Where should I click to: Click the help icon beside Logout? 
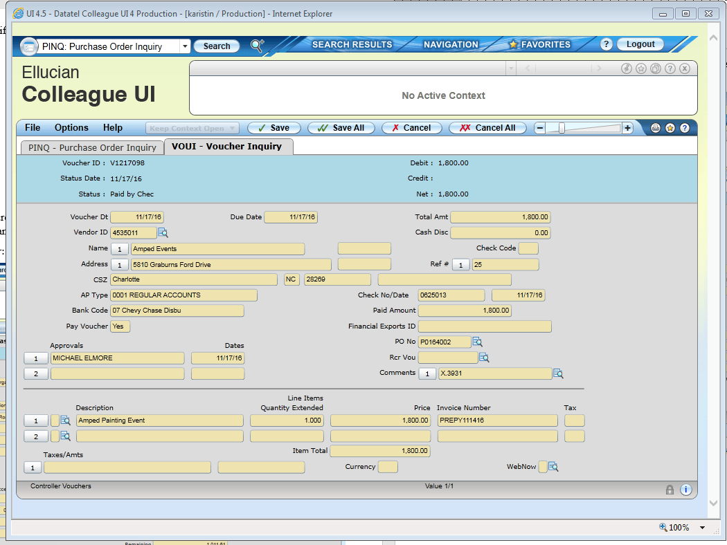[x=606, y=44]
